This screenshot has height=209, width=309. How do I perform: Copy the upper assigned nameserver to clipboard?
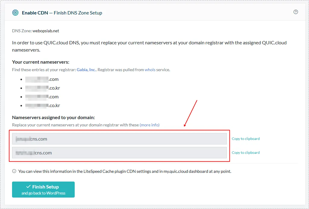(245, 139)
